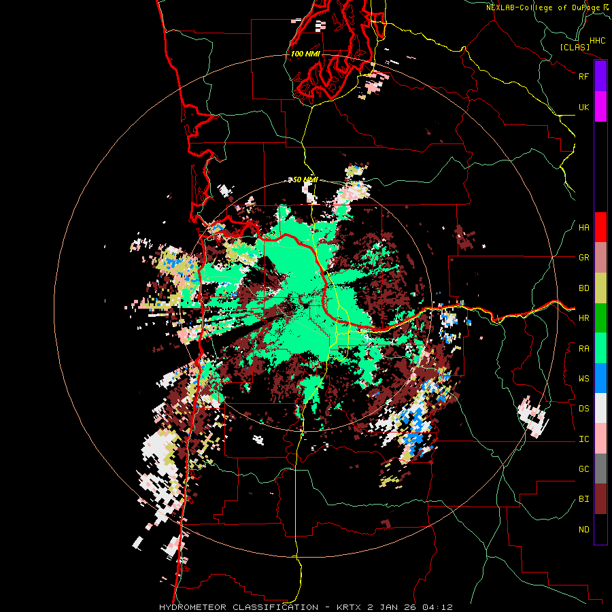Screen dimensions: 612x612
Task: Click the ND legend label text
Action: [x=583, y=530]
